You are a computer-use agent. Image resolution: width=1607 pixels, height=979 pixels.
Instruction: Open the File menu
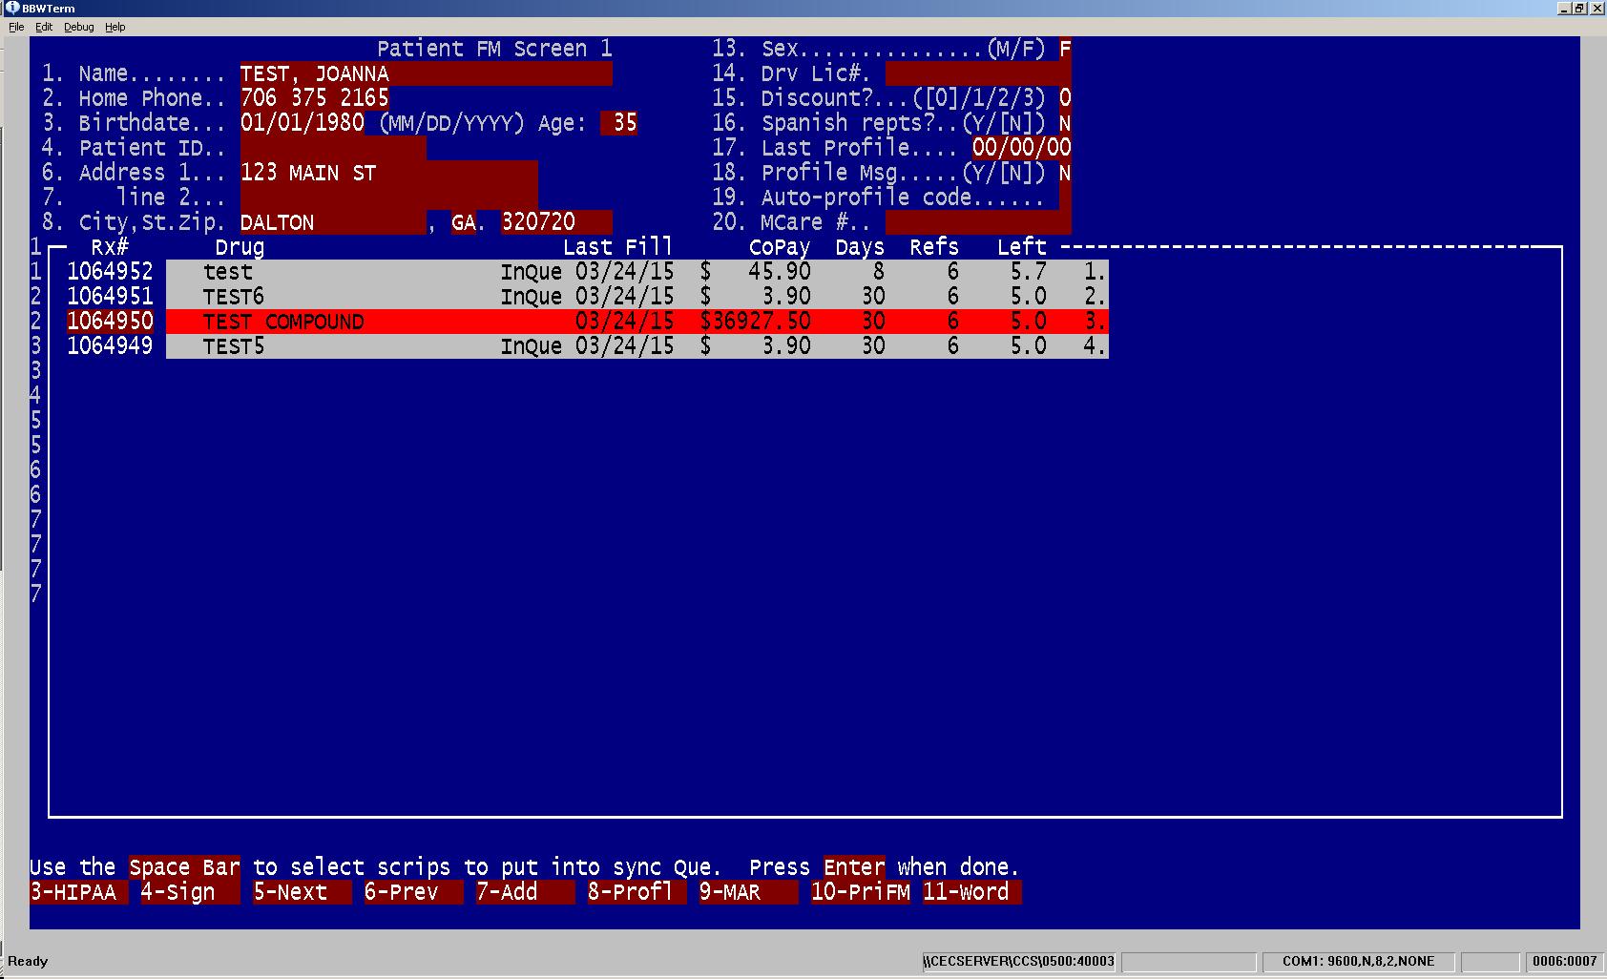point(16,27)
